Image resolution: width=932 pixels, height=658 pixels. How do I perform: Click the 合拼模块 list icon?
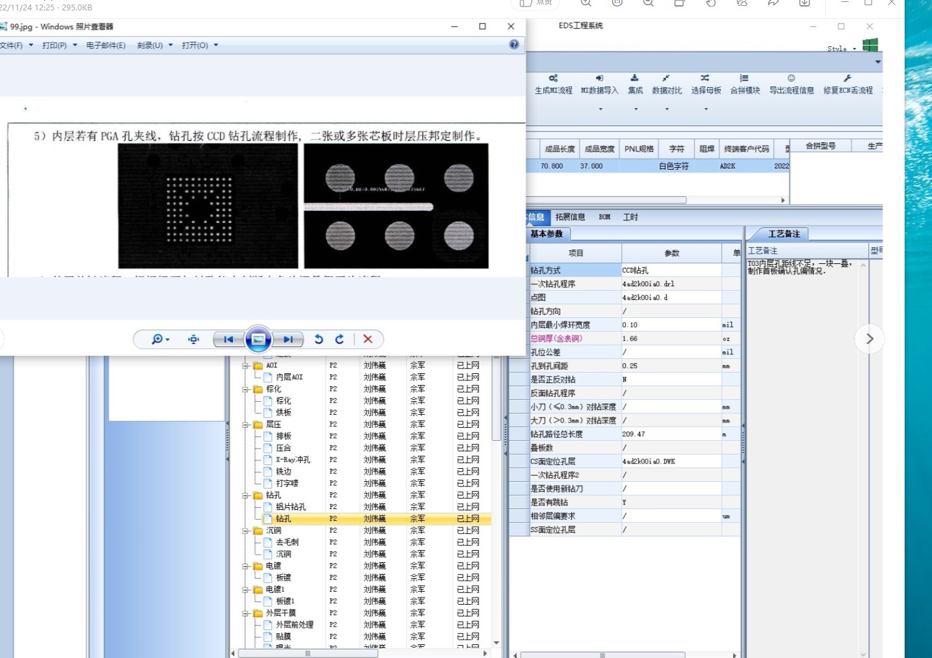tap(744, 78)
